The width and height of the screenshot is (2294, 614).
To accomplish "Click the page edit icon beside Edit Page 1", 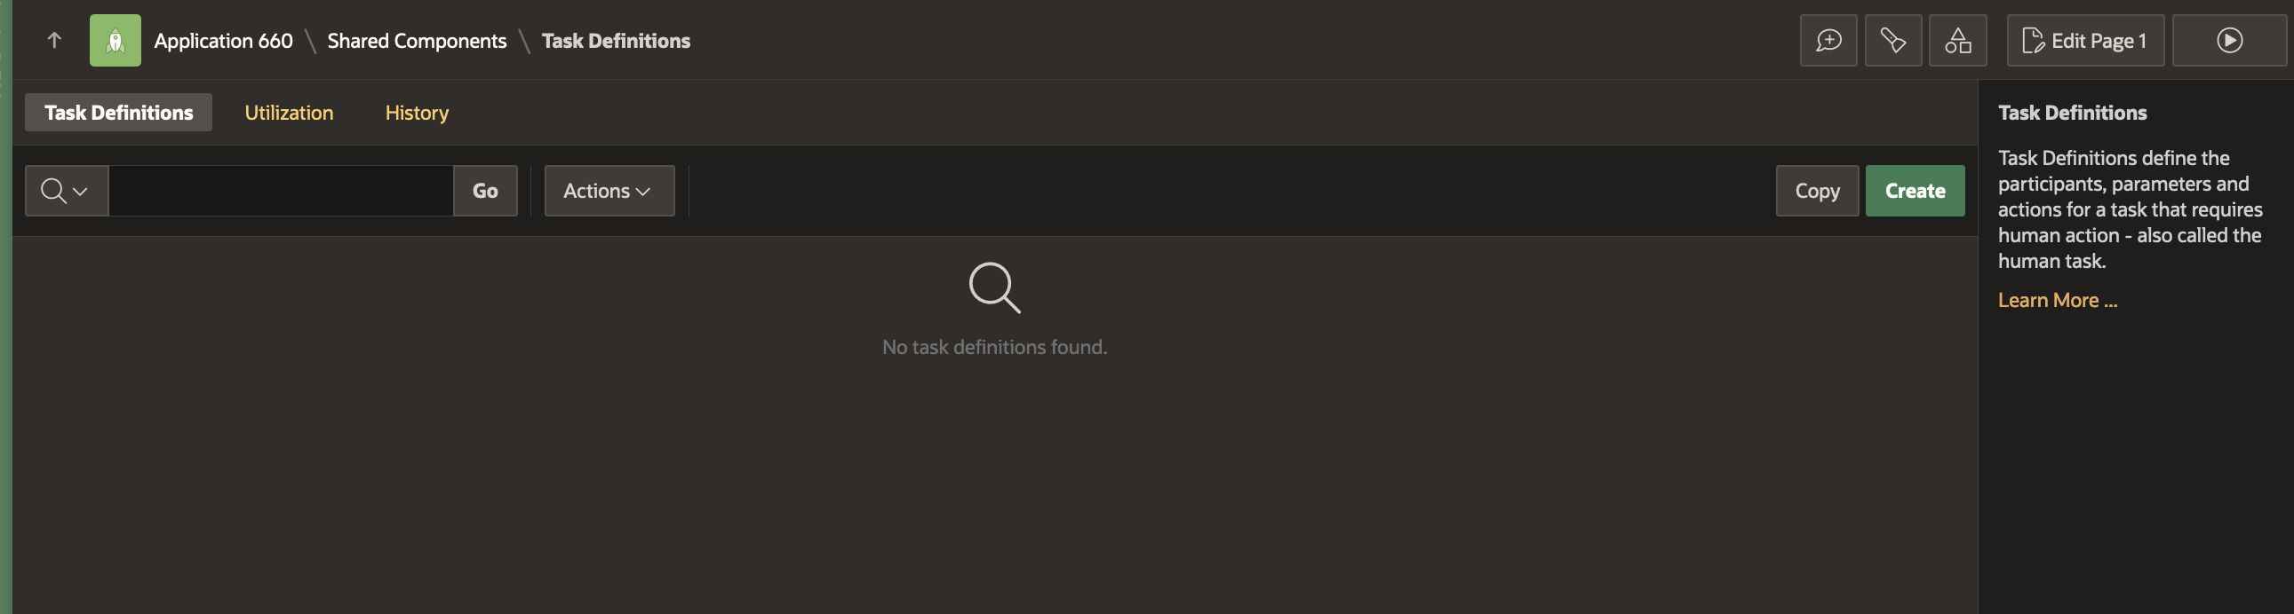I will (x=2033, y=40).
